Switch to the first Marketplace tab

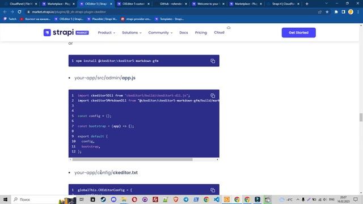(x=58, y=4)
